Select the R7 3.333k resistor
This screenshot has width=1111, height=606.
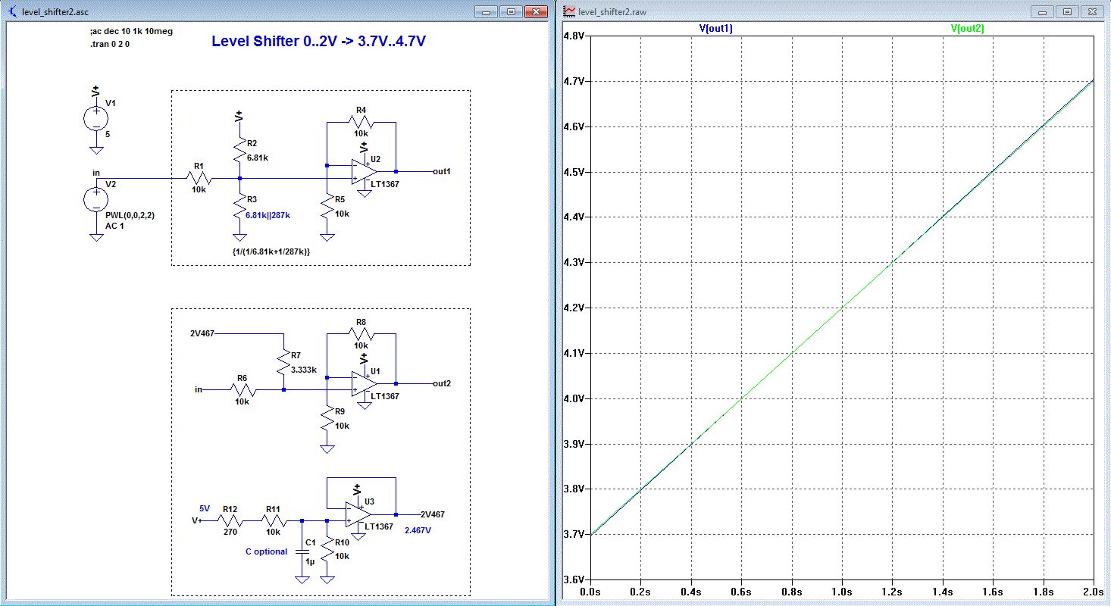(x=283, y=363)
